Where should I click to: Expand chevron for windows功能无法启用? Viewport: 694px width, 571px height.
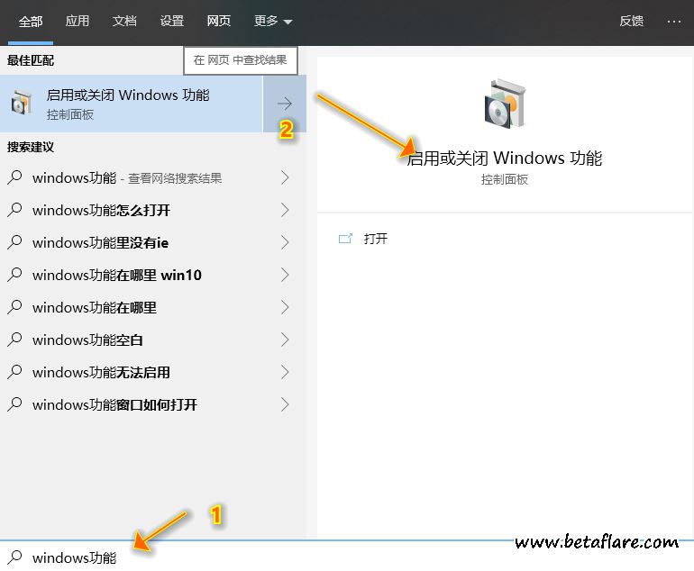pyautogui.click(x=285, y=372)
